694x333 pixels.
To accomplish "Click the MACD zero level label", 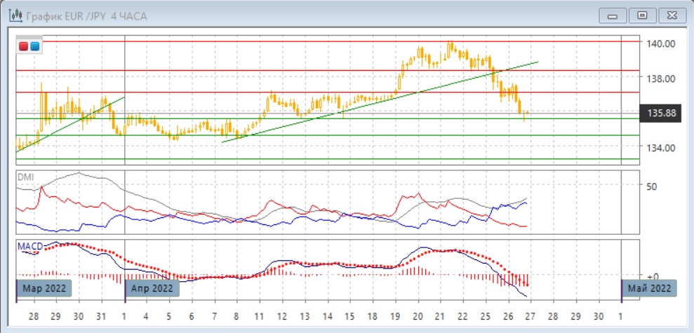I will (650, 276).
